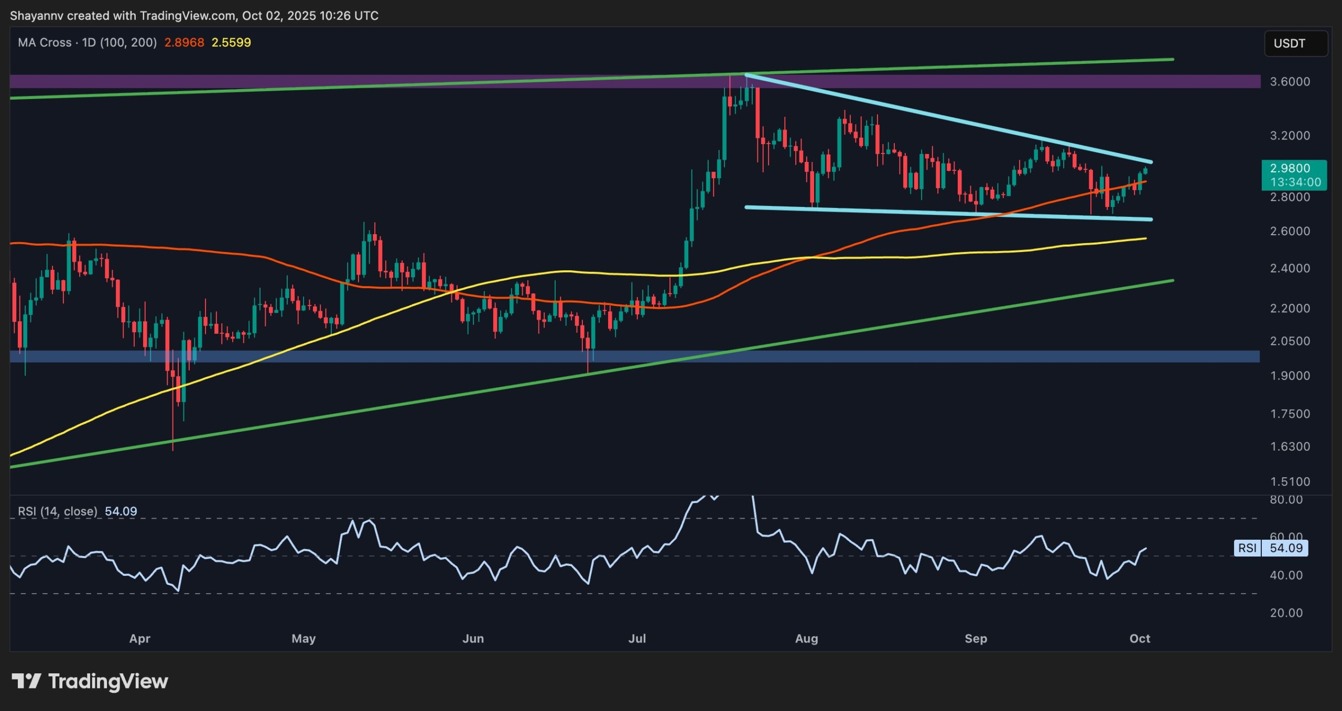Click the Shayannv TradingView.com attribution link
This screenshot has width=1342, height=711.
(194, 15)
